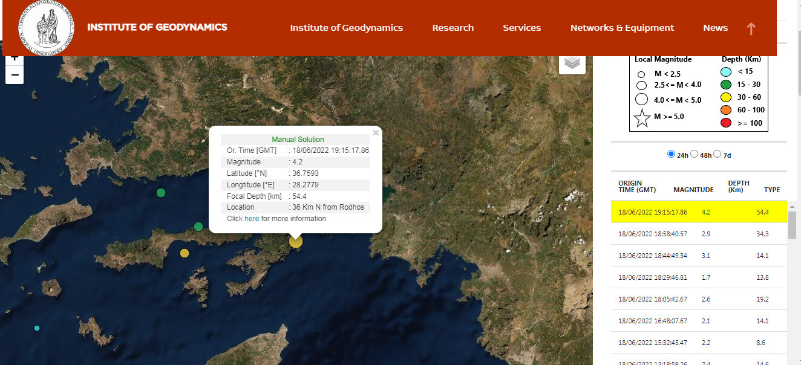This screenshot has height=365, width=801.
Task: Close the Manual Solution popup
Action: [x=376, y=132]
